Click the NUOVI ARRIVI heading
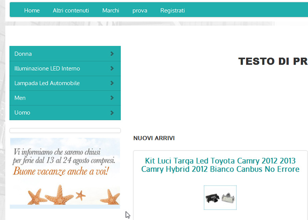The image size is (308, 220). 154,138
